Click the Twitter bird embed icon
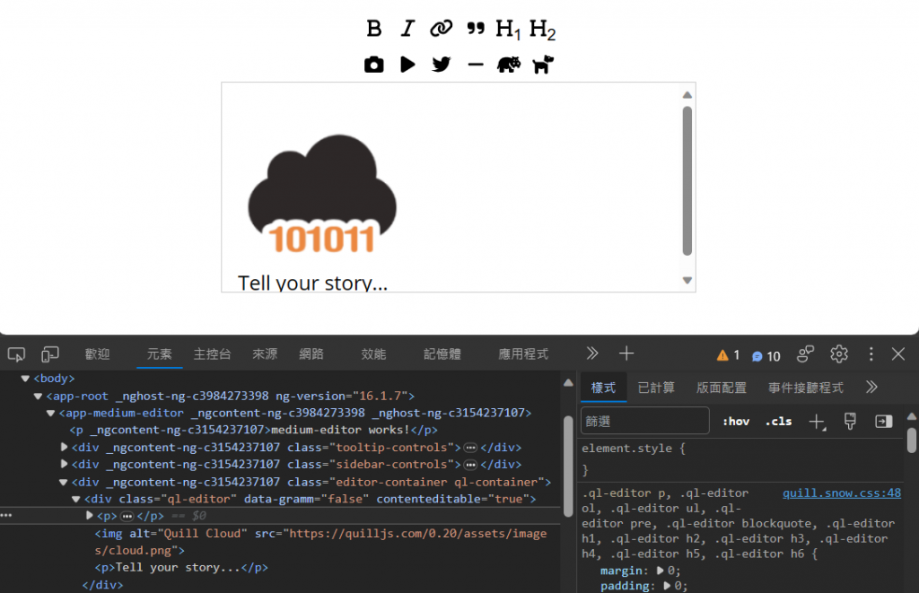The width and height of the screenshot is (919, 593). (x=442, y=65)
